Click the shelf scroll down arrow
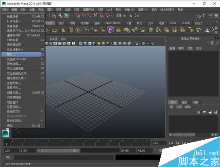220x167 pixels. click(x=216, y=32)
